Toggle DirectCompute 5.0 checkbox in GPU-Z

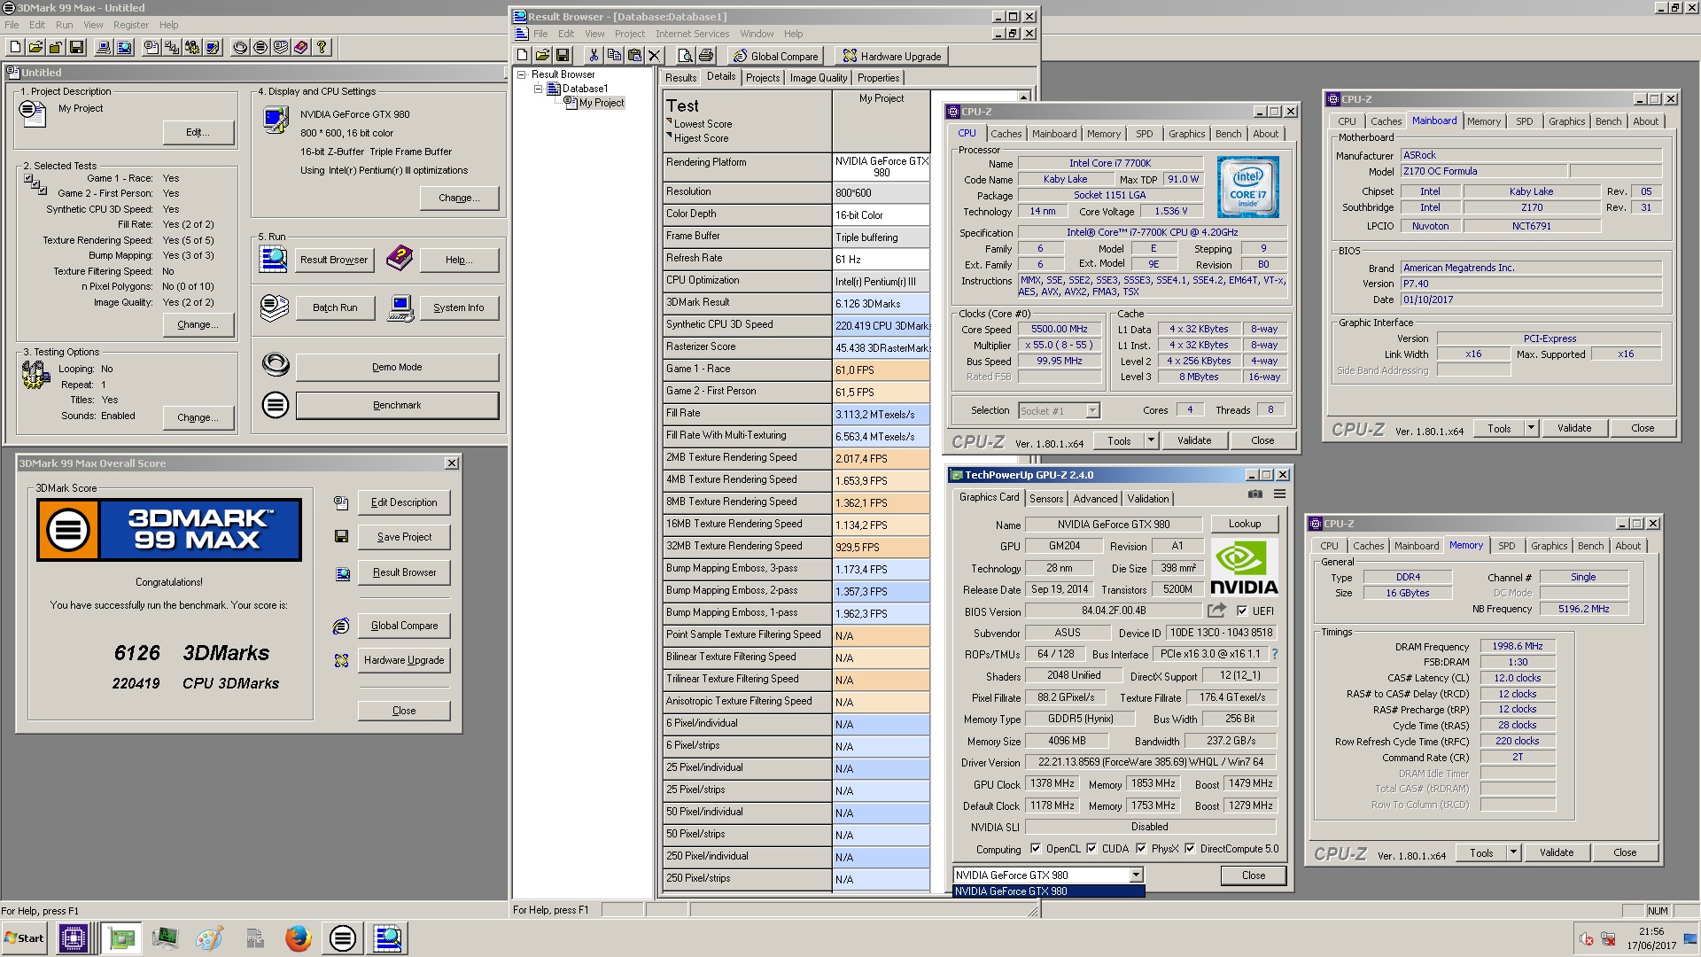click(x=1190, y=848)
